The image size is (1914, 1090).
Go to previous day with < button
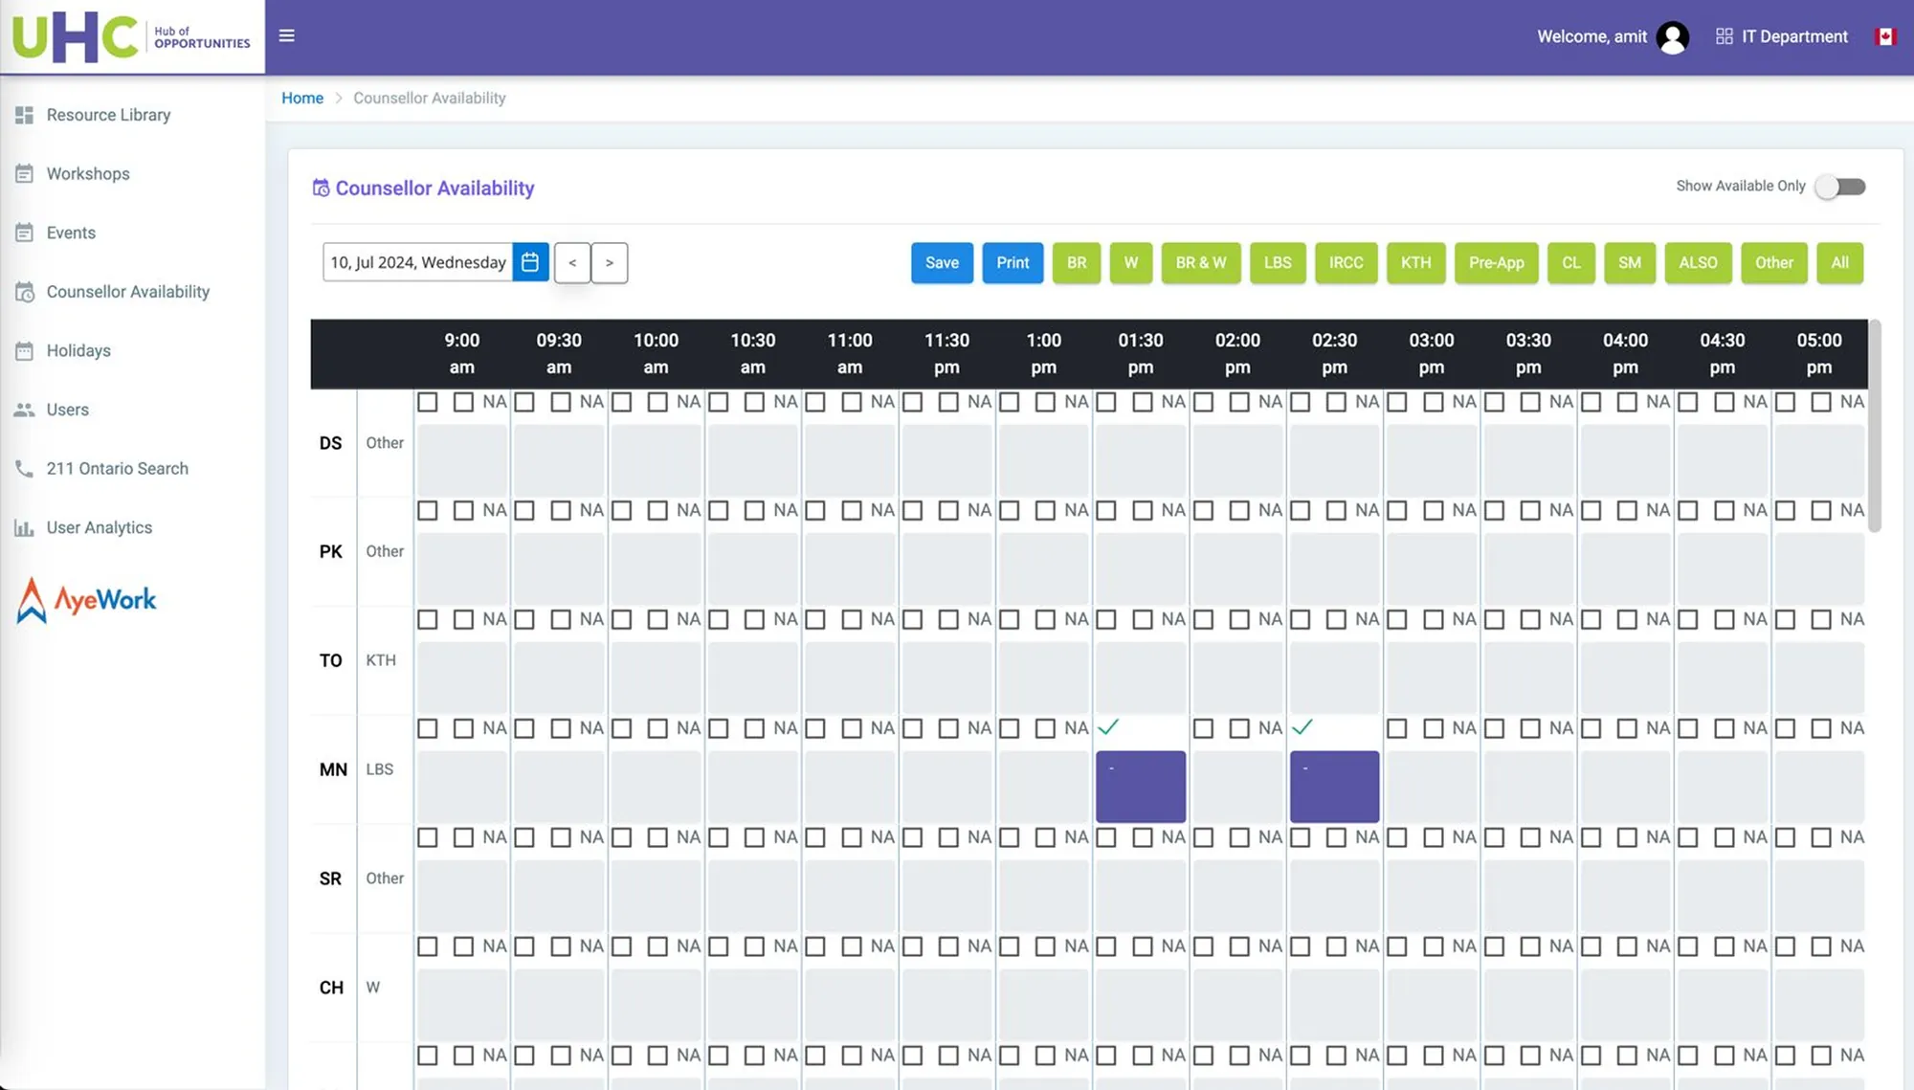572,263
